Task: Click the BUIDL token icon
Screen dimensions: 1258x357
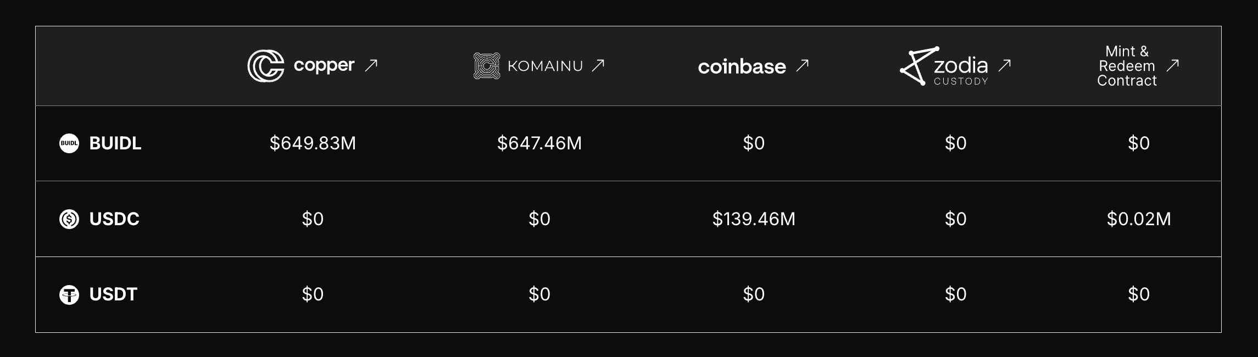Action: [x=69, y=143]
